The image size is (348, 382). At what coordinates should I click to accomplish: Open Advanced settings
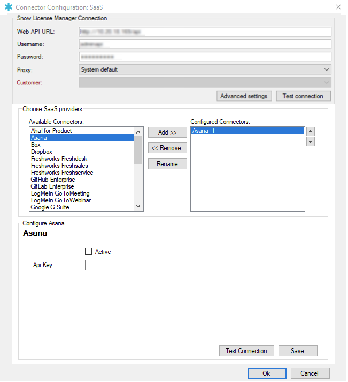click(x=244, y=96)
